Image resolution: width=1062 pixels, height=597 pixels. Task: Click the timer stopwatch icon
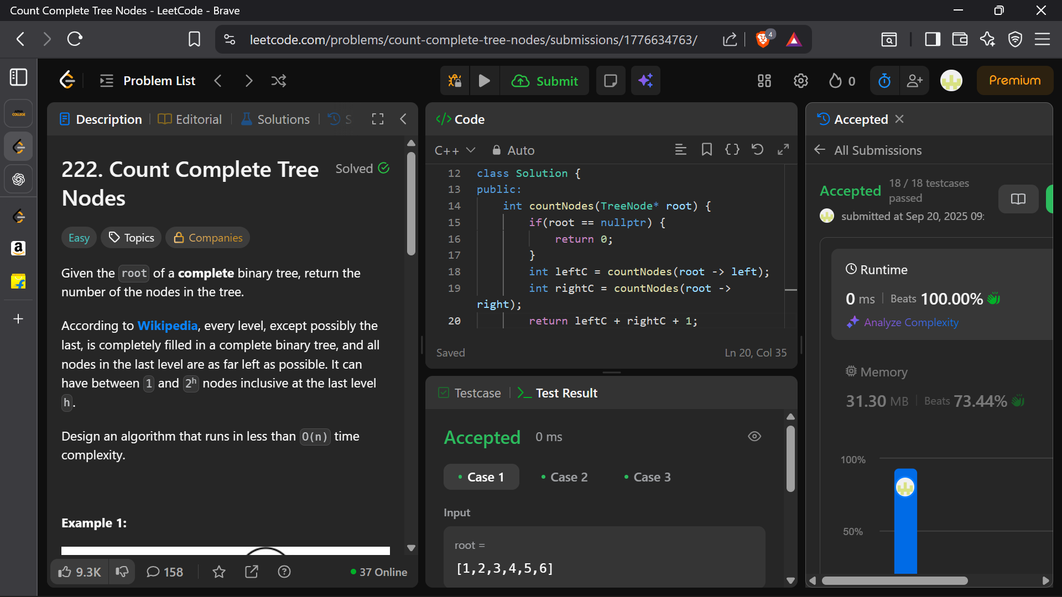(884, 81)
